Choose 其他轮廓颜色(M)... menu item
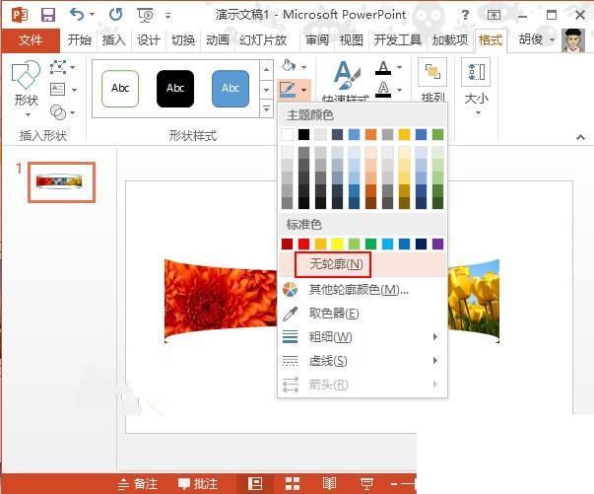The height and width of the screenshot is (494, 594). point(363,290)
